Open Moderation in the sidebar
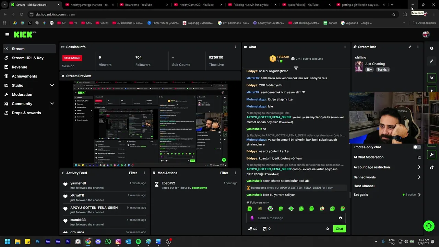 29,95
